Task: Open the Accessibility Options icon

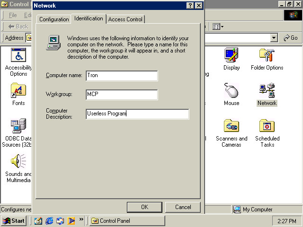Action: coord(18,55)
